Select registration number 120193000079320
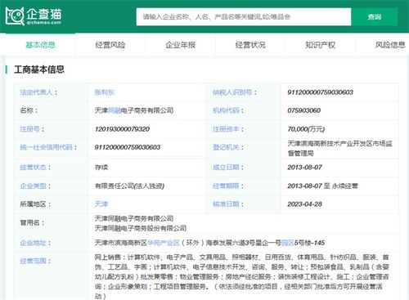The image size is (409, 300). point(122,129)
